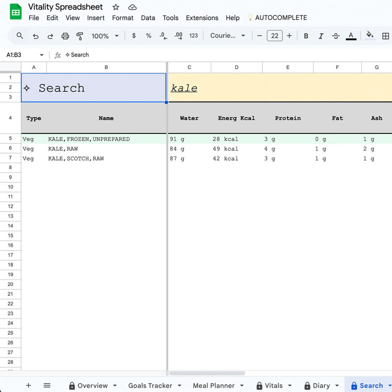Open more number formats 123
Viewport: 392px width, 392px height.
tap(193, 36)
